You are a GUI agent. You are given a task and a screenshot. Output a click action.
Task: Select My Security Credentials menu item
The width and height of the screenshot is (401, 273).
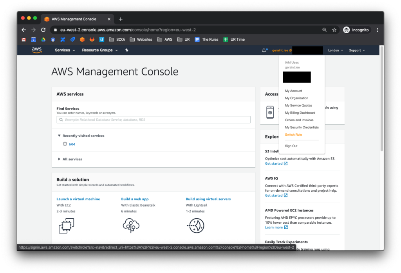click(x=302, y=127)
